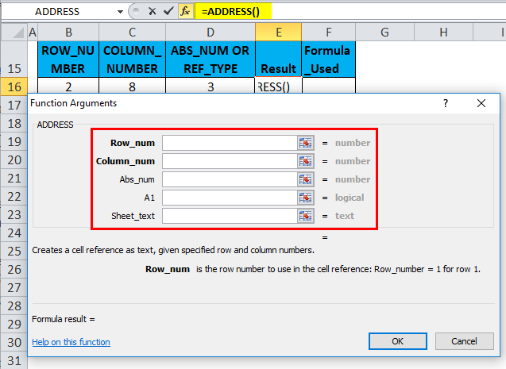Click the Cancel button

pos(464,341)
